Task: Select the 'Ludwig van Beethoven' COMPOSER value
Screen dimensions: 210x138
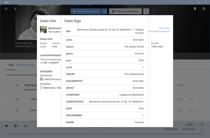Action: click(132, 95)
